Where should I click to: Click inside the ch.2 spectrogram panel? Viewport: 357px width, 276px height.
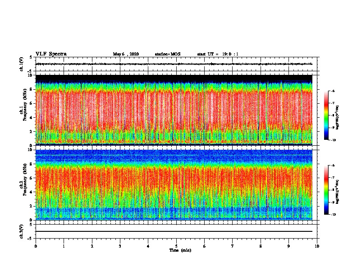click(x=174, y=185)
